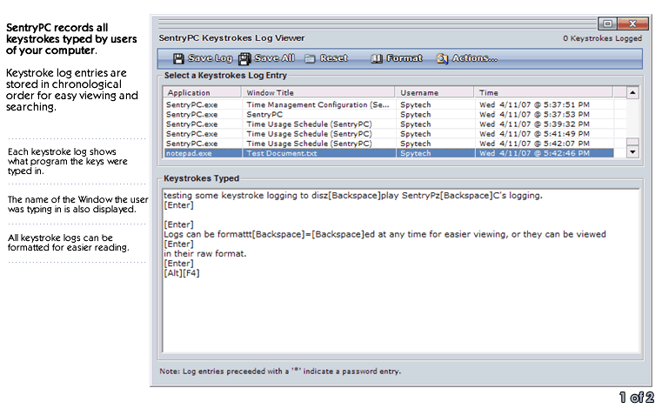The width and height of the screenshot is (662, 415).
Task: Click the Format book icon
Action: pos(377,58)
